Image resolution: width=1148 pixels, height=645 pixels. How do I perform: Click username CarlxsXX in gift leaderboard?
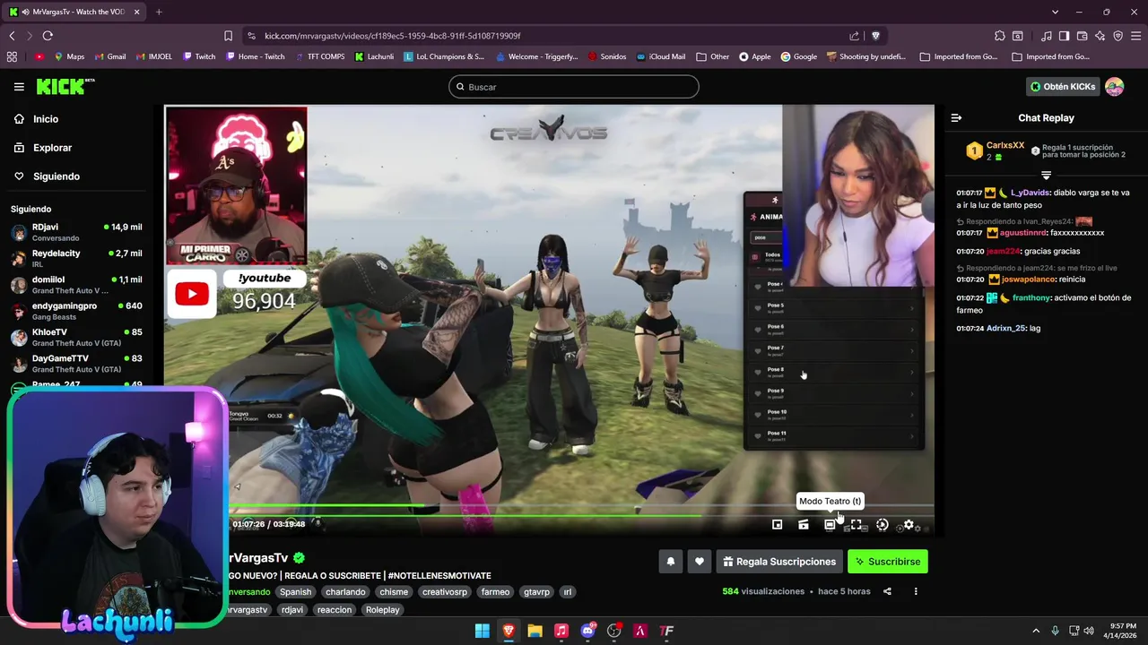1004,145
